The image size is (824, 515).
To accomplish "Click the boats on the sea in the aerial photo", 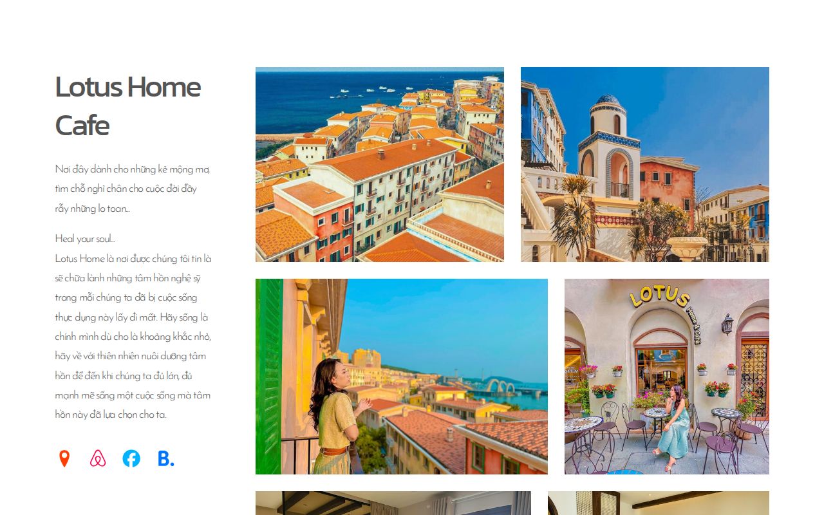I will [x=373, y=89].
